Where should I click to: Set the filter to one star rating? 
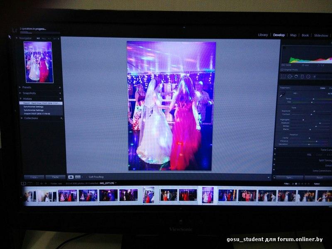296,184
